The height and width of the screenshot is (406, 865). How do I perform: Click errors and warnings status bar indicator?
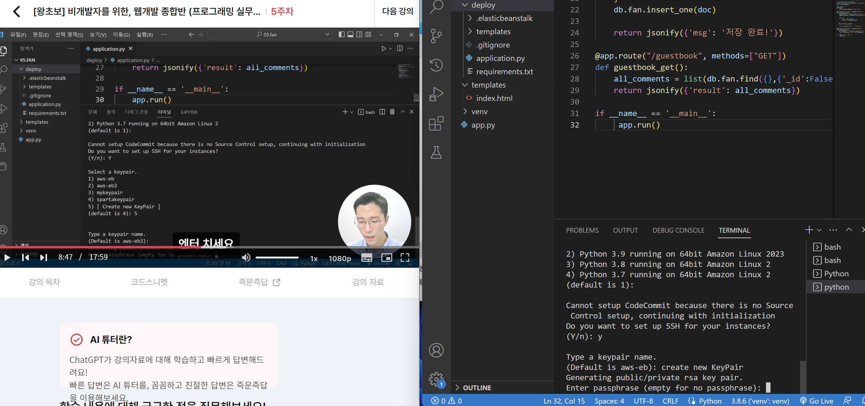click(x=446, y=401)
